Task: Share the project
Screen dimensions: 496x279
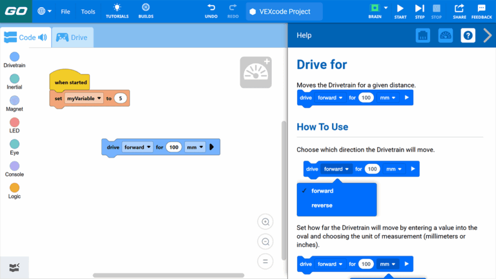Action: (x=459, y=12)
